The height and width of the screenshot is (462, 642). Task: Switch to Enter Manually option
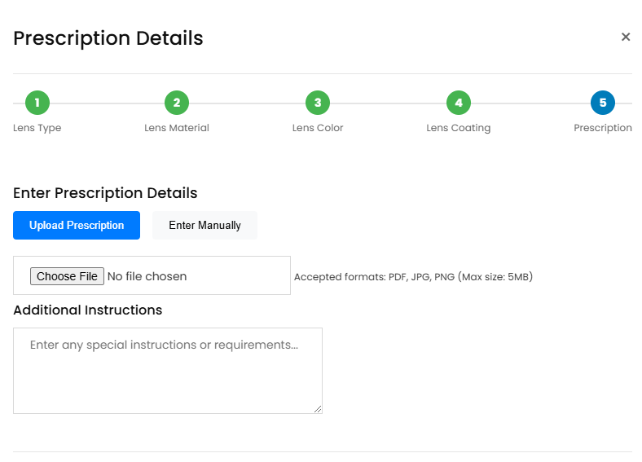pyautogui.click(x=204, y=225)
